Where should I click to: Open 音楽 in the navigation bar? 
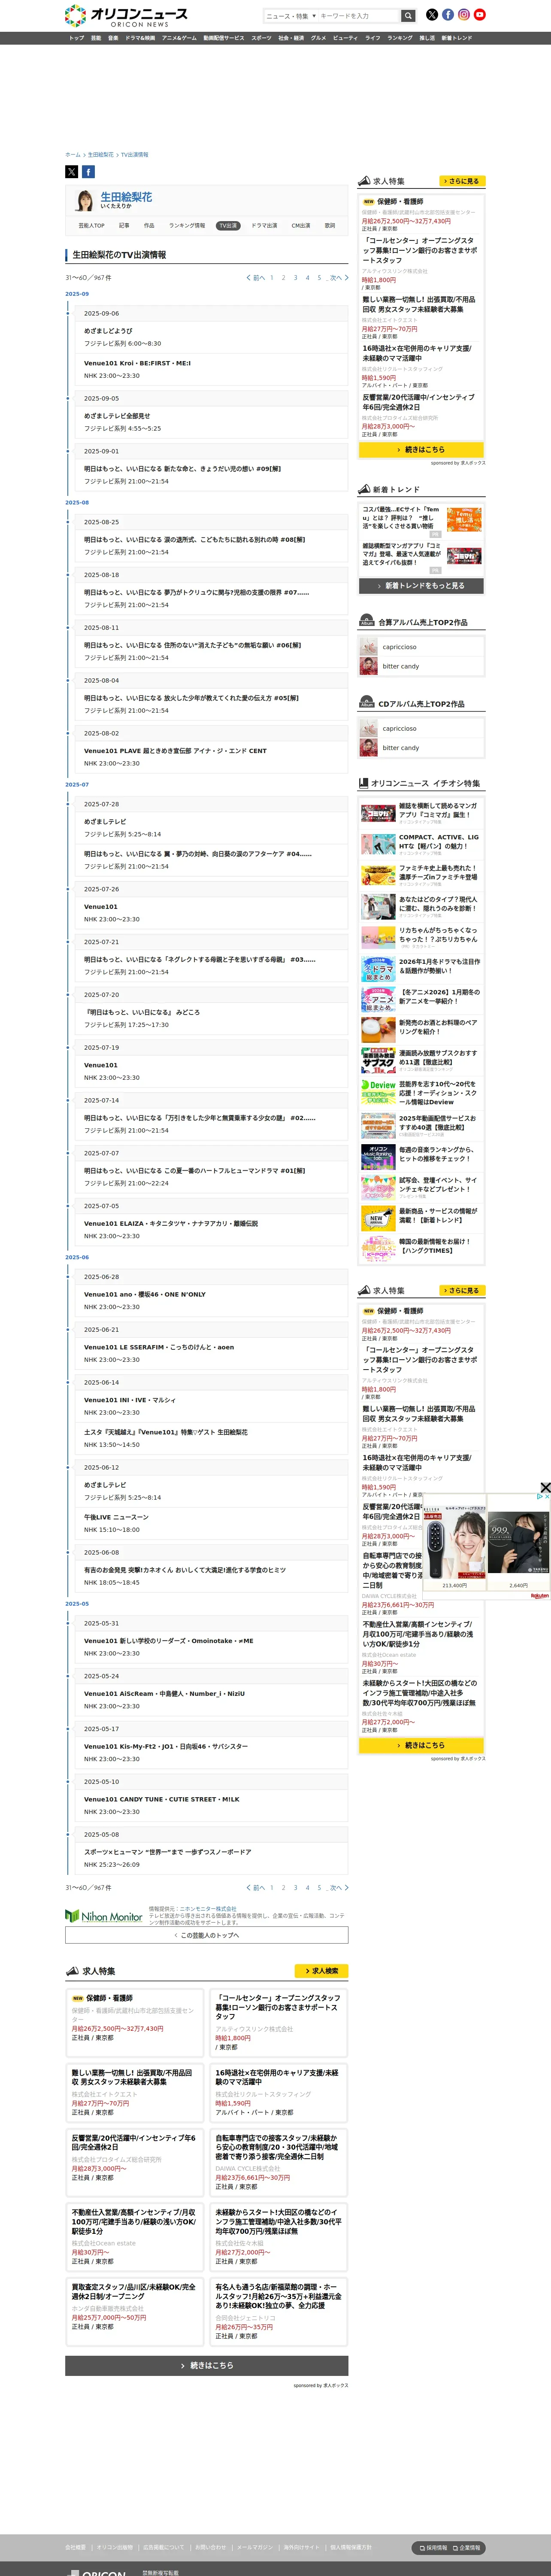tap(113, 38)
